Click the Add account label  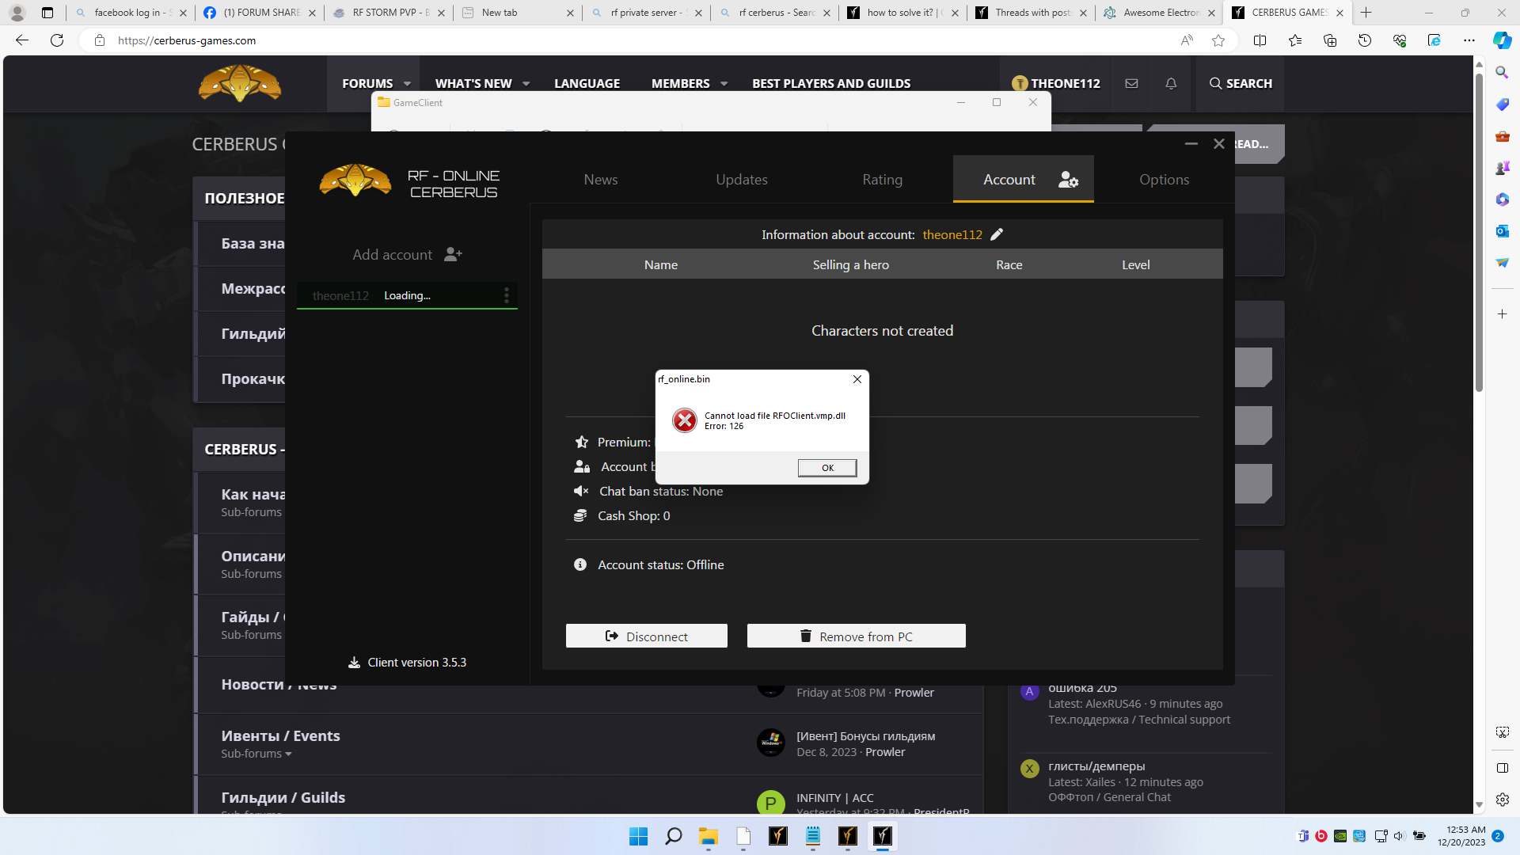click(392, 254)
